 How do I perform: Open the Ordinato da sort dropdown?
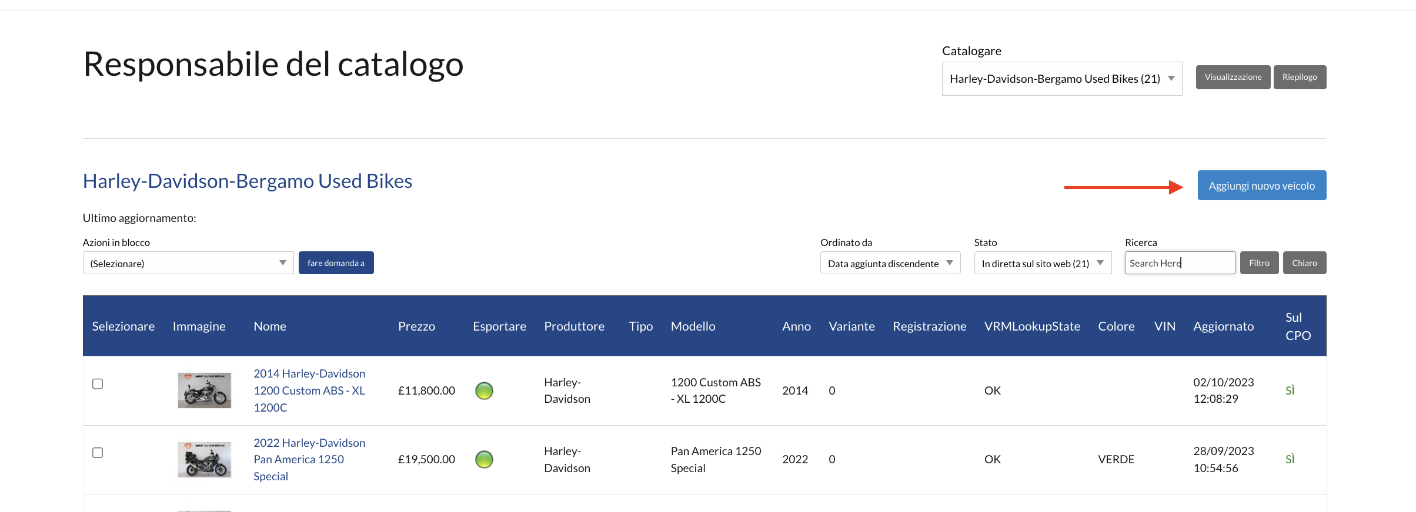890,263
